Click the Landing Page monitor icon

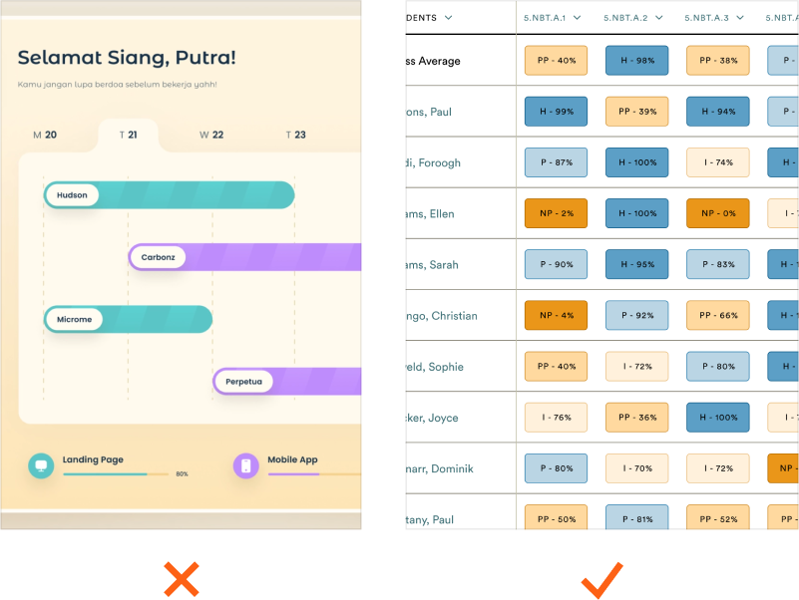click(x=41, y=465)
